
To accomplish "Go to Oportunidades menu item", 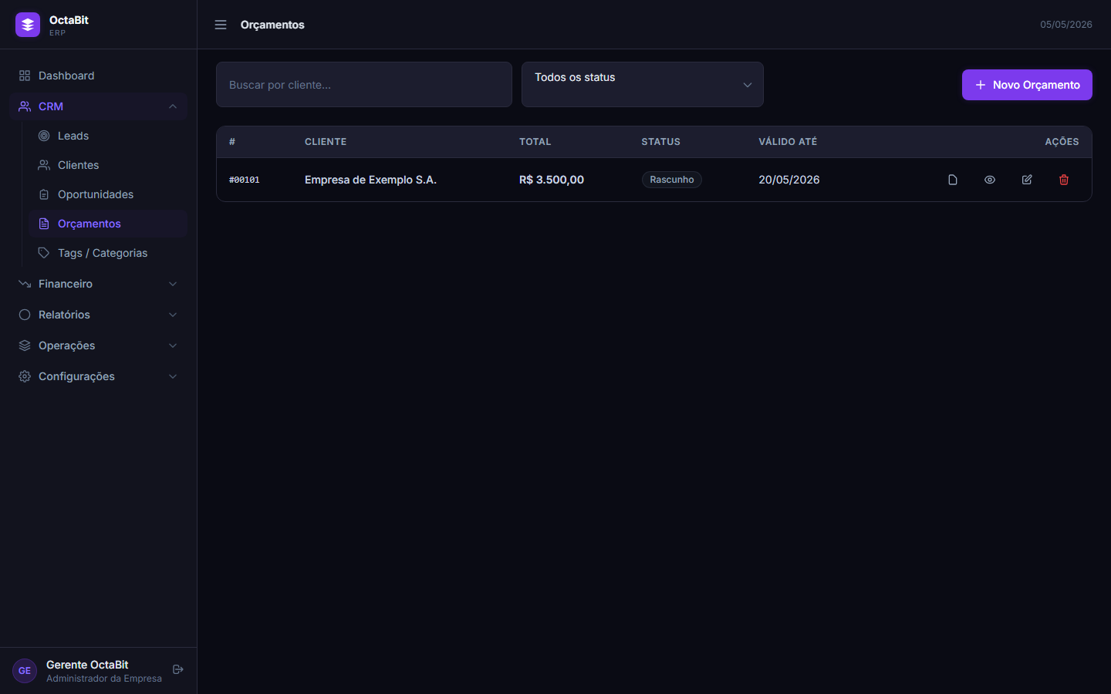I will click(x=108, y=194).
